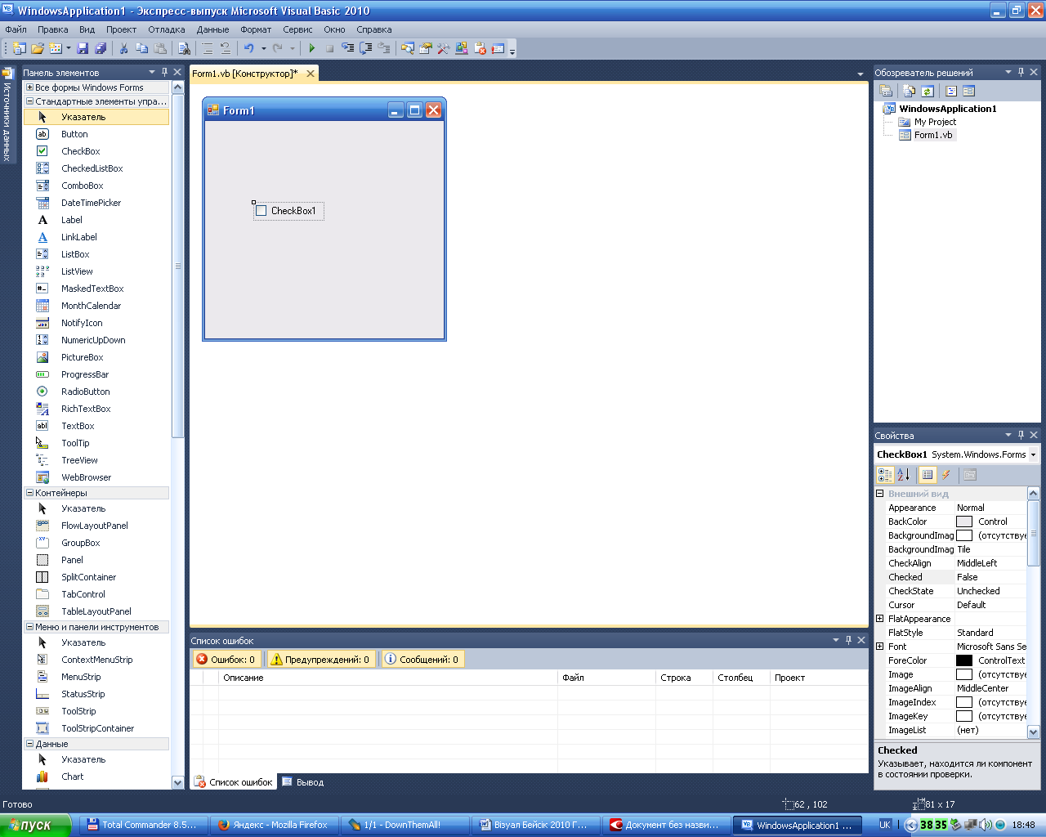Pin the Toolbox panel with auto-hide pin

[x=165, y=72]
